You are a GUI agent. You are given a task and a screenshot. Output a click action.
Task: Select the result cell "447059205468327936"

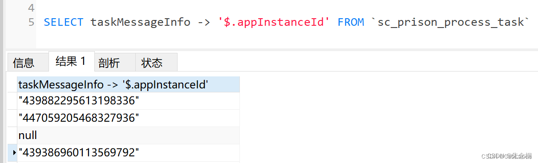(128, 118)
